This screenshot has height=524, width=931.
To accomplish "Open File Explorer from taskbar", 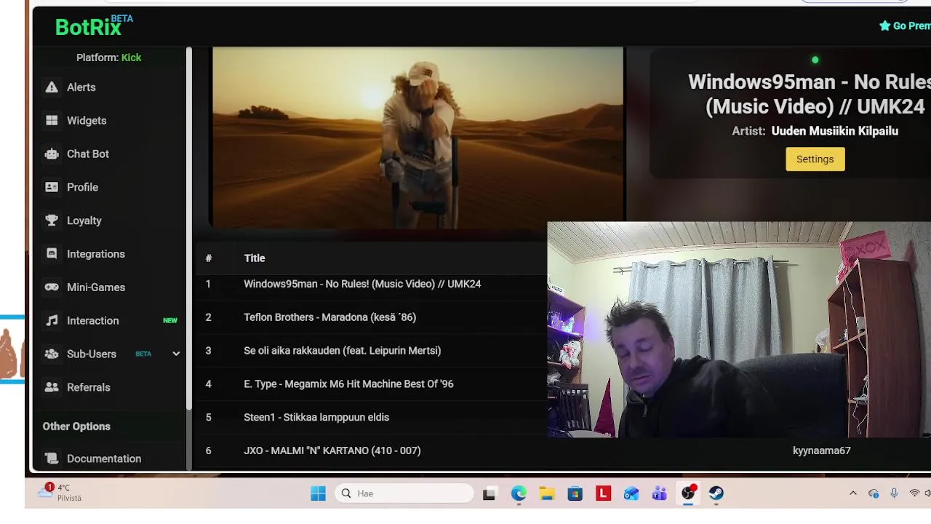I will tap(547, 493).
